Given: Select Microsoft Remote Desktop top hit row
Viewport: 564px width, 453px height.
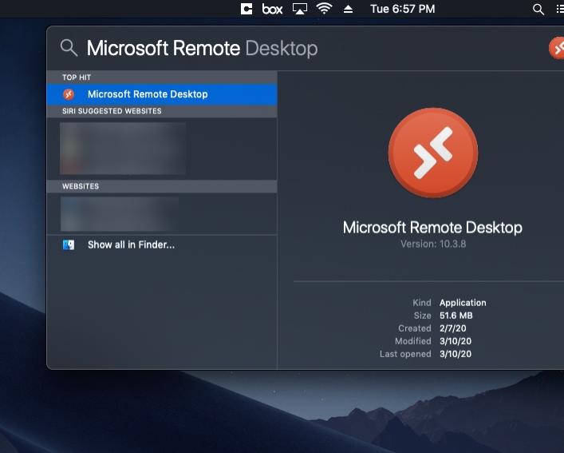Looking at the screenshot, I should [162, 94].
